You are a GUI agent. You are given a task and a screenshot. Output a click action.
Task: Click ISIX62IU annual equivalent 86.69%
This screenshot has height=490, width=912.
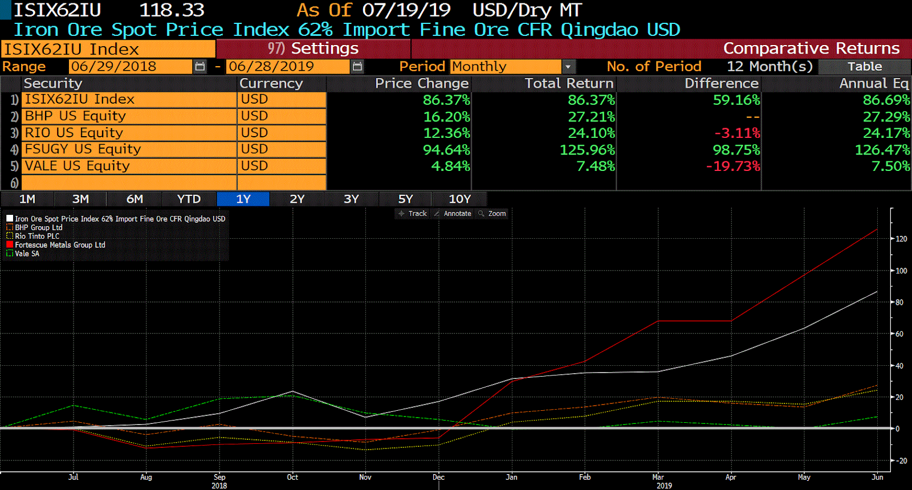coord(886,100)
